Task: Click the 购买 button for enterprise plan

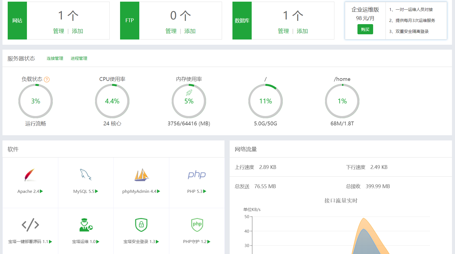Action: click(365, 29)
